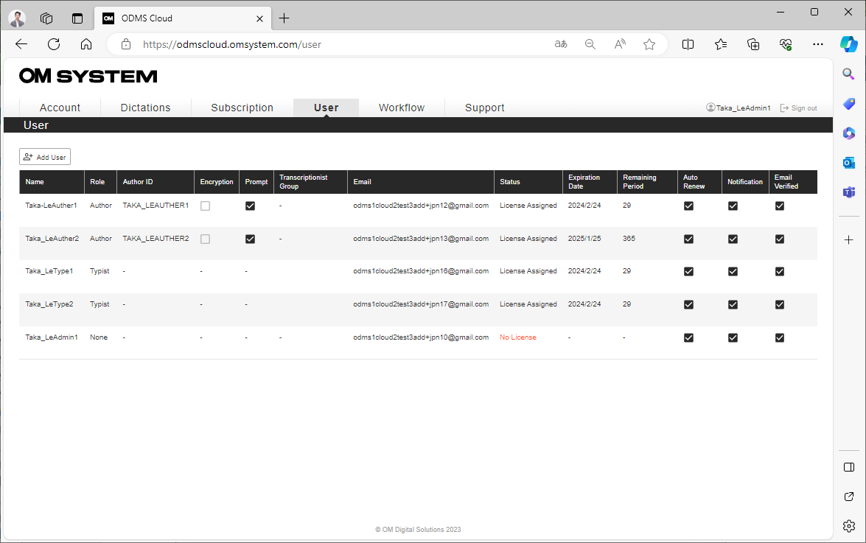Viewport: 866px width, 543px height.
Task: Switch to the Dictations tab
Action: tap(145, 108)
